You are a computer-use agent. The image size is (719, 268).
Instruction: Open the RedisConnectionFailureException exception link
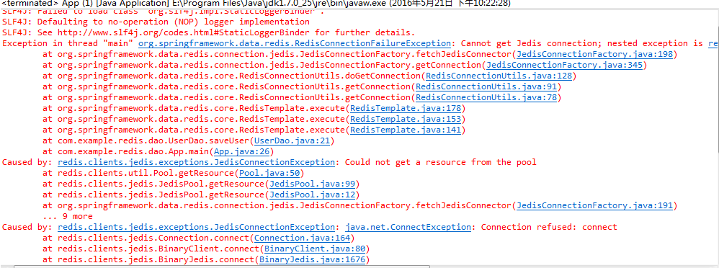[x=295, y=44]
